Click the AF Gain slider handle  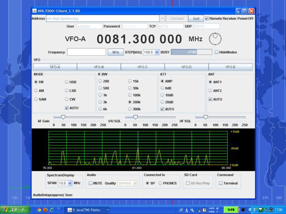click(x=63, y=117)
